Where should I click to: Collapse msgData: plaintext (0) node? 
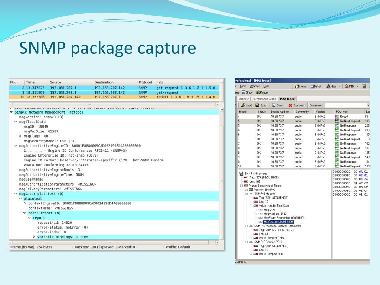coord(16,194)
